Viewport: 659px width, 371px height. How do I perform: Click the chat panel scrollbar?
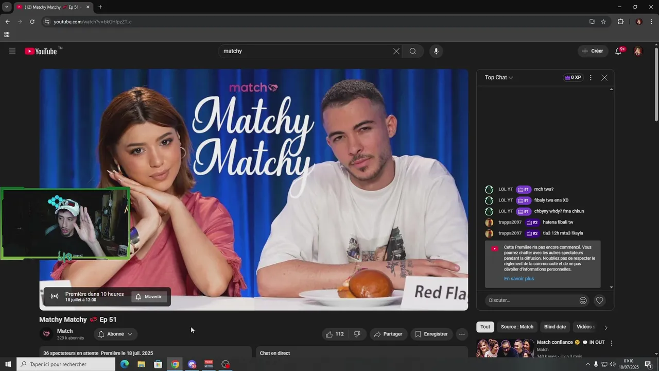point(611,188)
